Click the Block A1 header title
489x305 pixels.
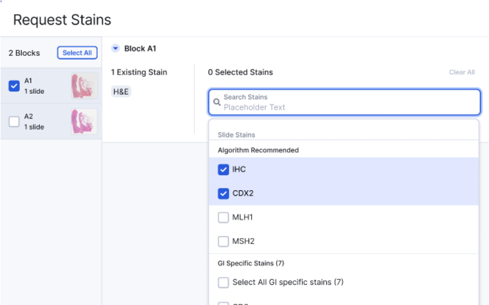[x=140, y=49]
